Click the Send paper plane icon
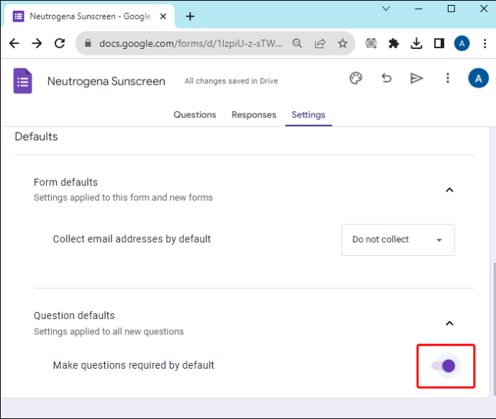Viewport: 496px width, 419px height. click(416, 78)
